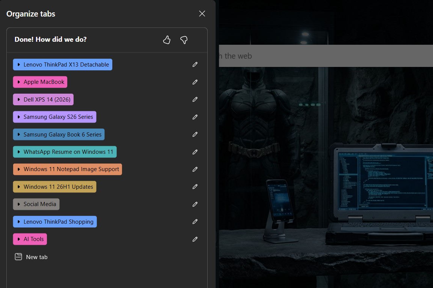This screenshot has width=433, height=288.
Task: Rename the WhatsApp Resume on Windows 11 group
Action: [195, 152]
